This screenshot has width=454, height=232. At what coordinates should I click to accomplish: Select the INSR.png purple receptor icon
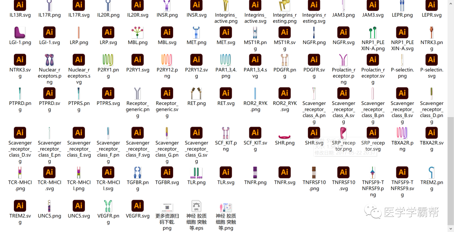[167, 6]
